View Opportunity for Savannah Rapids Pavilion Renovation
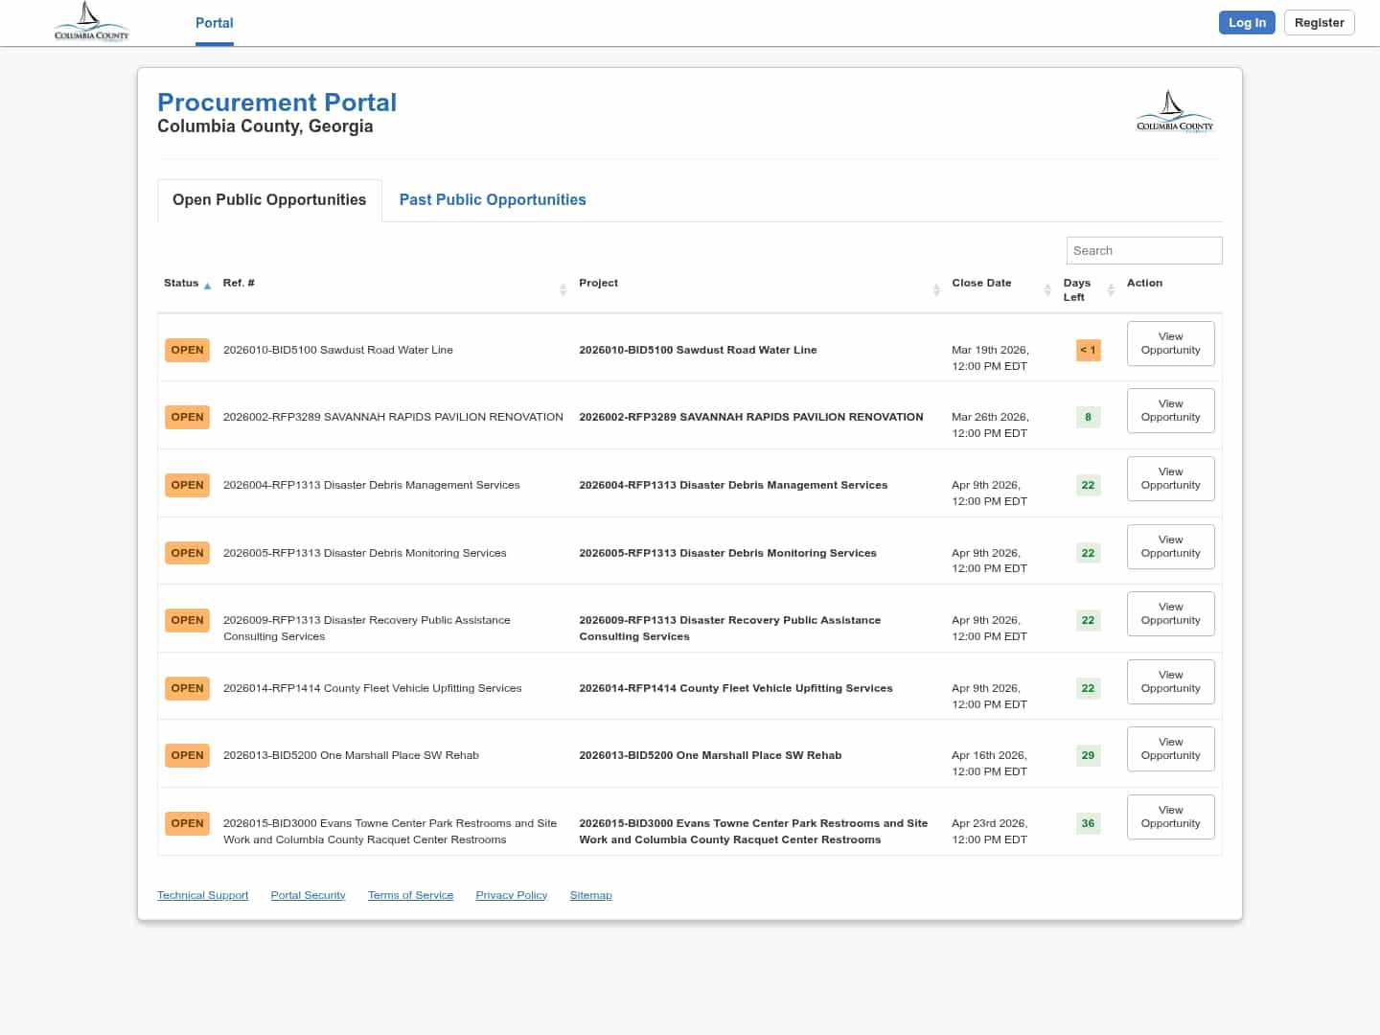The image size is (1380, 1035). [1170, 410]
